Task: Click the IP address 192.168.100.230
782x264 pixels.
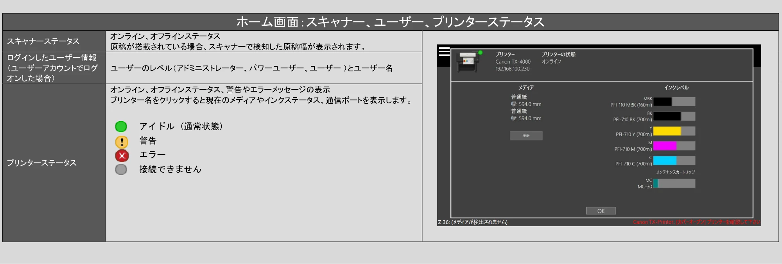Action: pos(513,69)
